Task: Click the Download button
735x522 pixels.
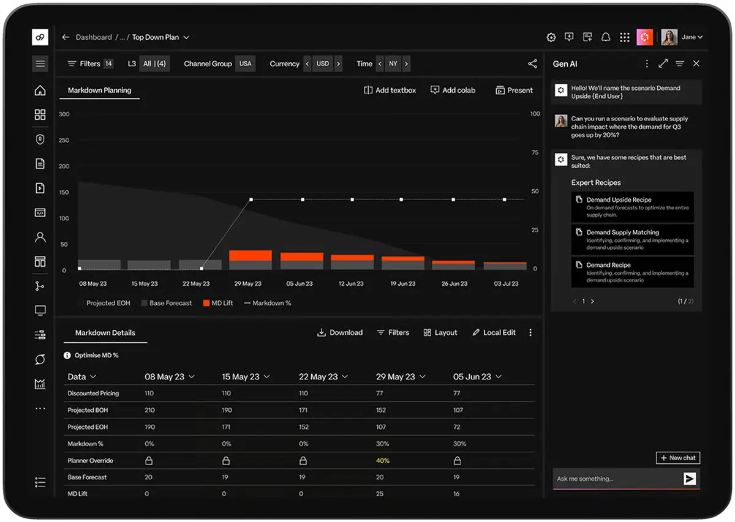Action: (x=340, y=333)
